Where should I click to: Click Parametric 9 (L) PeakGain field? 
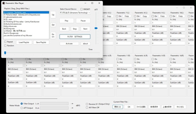[159, 36]
